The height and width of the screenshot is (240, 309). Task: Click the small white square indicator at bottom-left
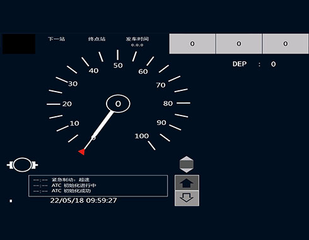(11, 201)
